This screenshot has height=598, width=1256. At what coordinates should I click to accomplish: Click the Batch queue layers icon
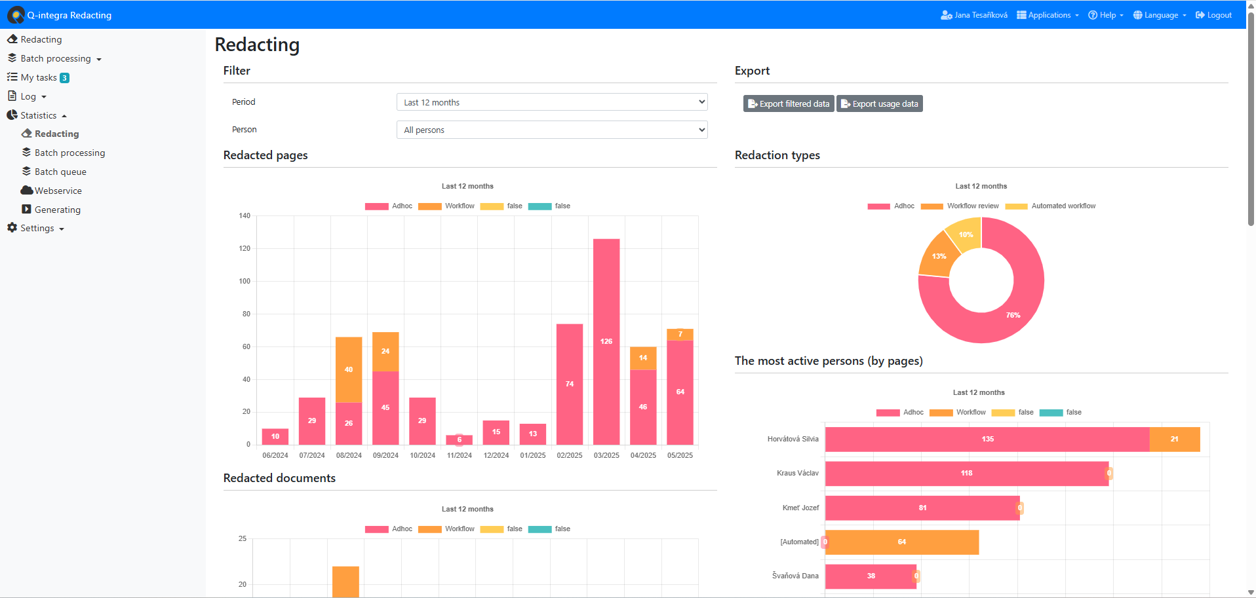(x=26, y=172)
